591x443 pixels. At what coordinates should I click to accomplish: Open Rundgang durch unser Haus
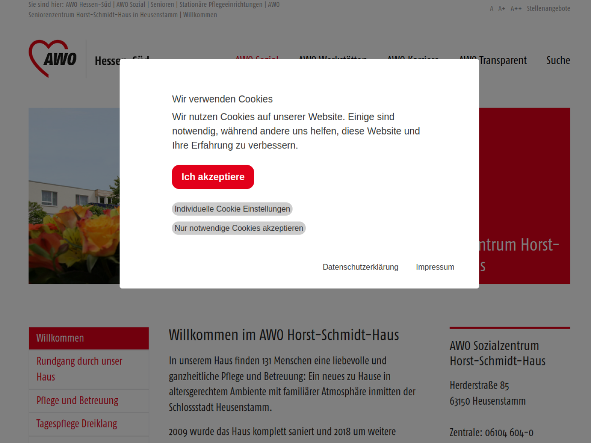tap(89, 369)
